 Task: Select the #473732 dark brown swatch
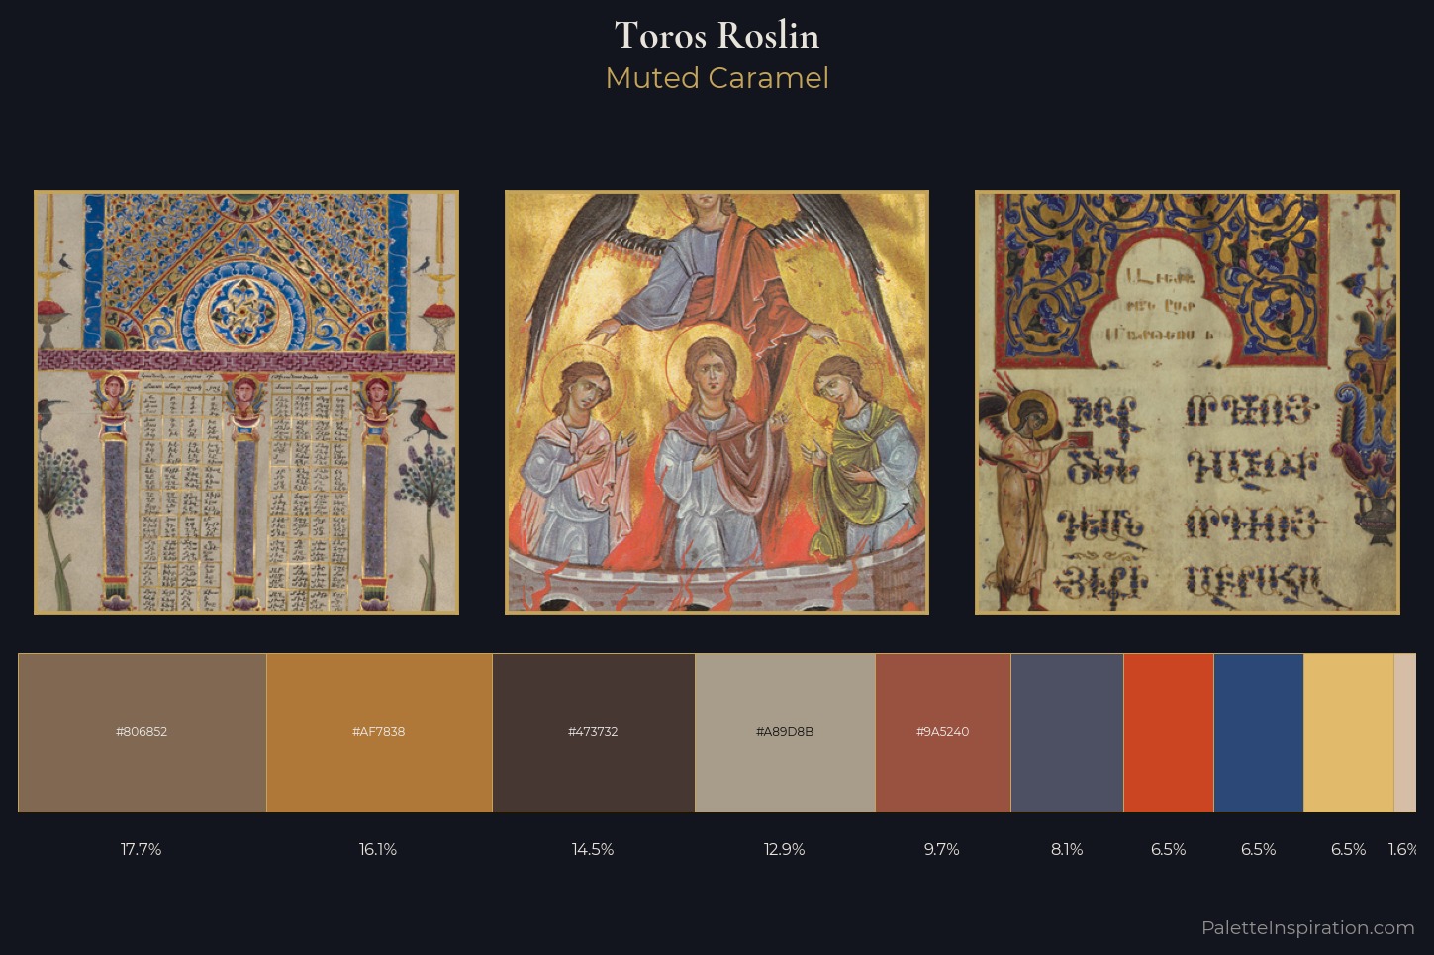point(593,732)
